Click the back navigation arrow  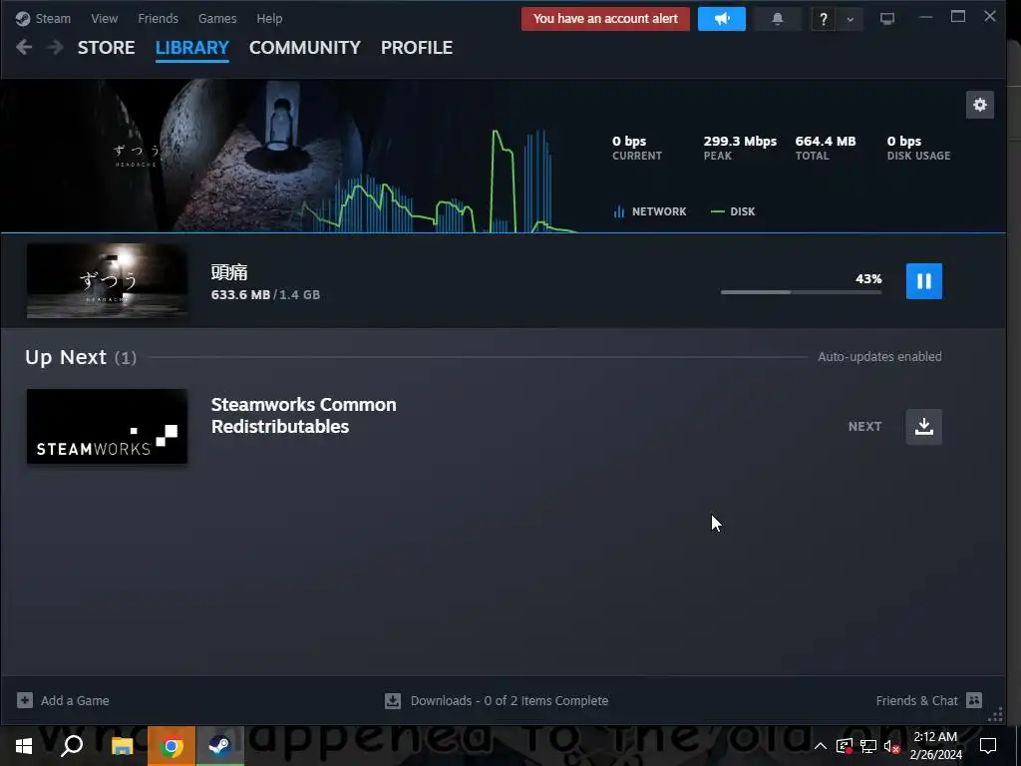click(24, 47)
